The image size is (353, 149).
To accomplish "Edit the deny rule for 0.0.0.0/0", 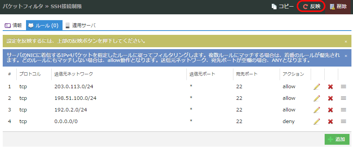I will [x=317, y=122].
